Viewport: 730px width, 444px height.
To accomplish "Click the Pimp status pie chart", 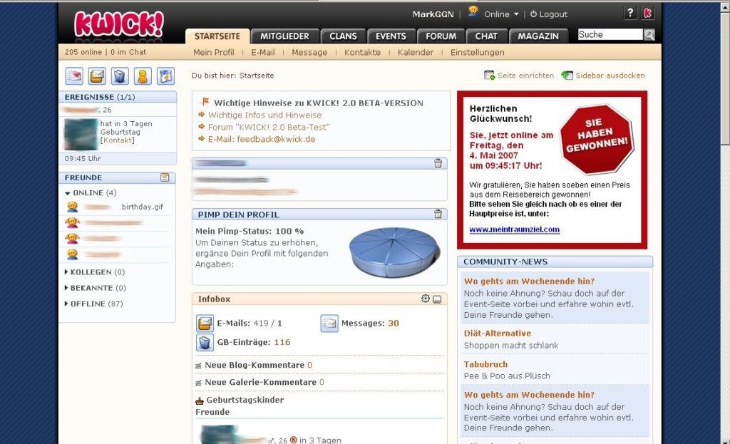I will pyautogui.click(x=394, y=252).
